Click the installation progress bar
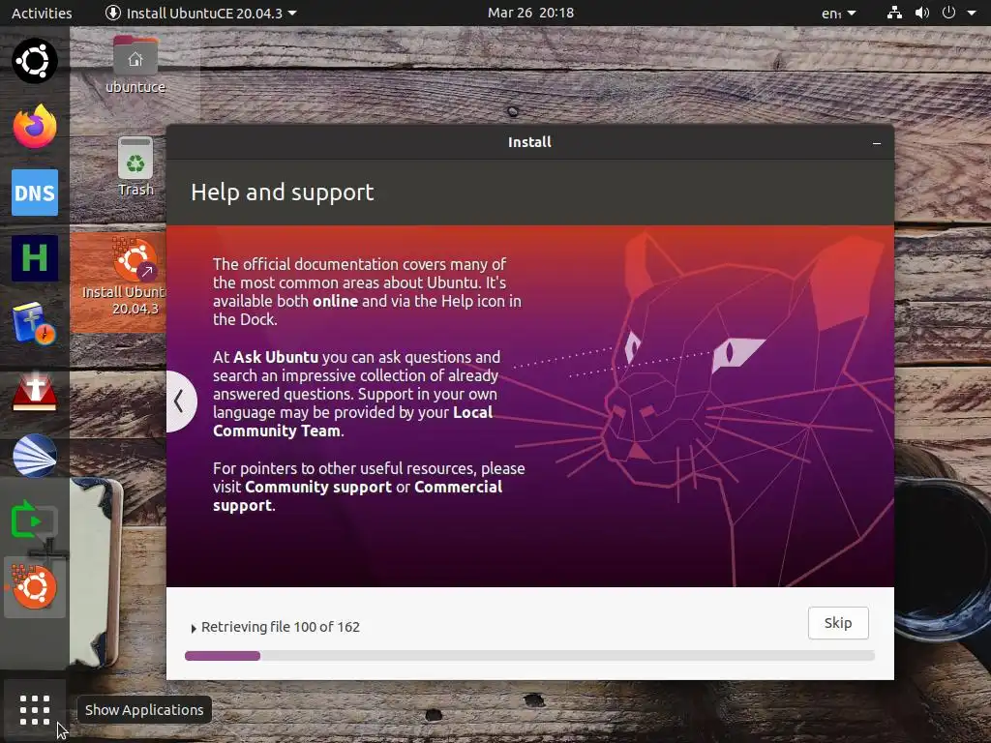This screenshot has height=743, width=991. pos(529,656)
